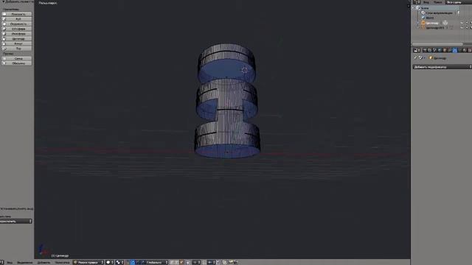The width and height of the screenshot is (472, 265).
Task: Add a Плоскость primitive
Action: point(16,14)
